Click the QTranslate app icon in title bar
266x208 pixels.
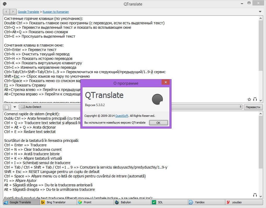point(5,4)
